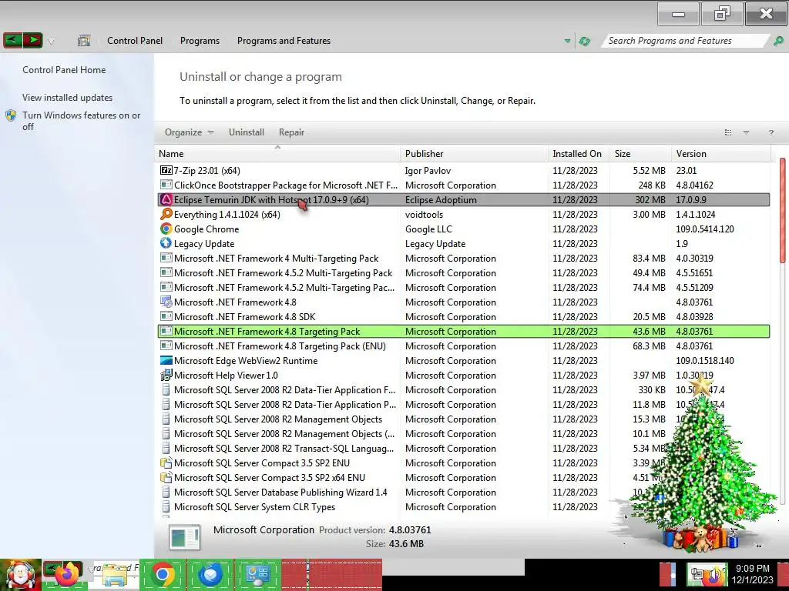Select SQL Server Compact 3.5 SP2 ENU icon
Screen dimensions: 789x591
click(166, 462)
